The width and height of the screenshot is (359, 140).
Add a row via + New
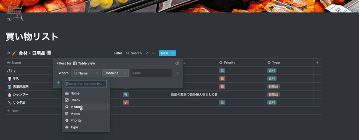(13, 111)
